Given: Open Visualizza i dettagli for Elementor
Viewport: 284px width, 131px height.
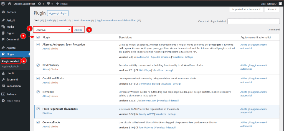Looking at the screenshot, I should pyautogui.click(x=168, y=101).
